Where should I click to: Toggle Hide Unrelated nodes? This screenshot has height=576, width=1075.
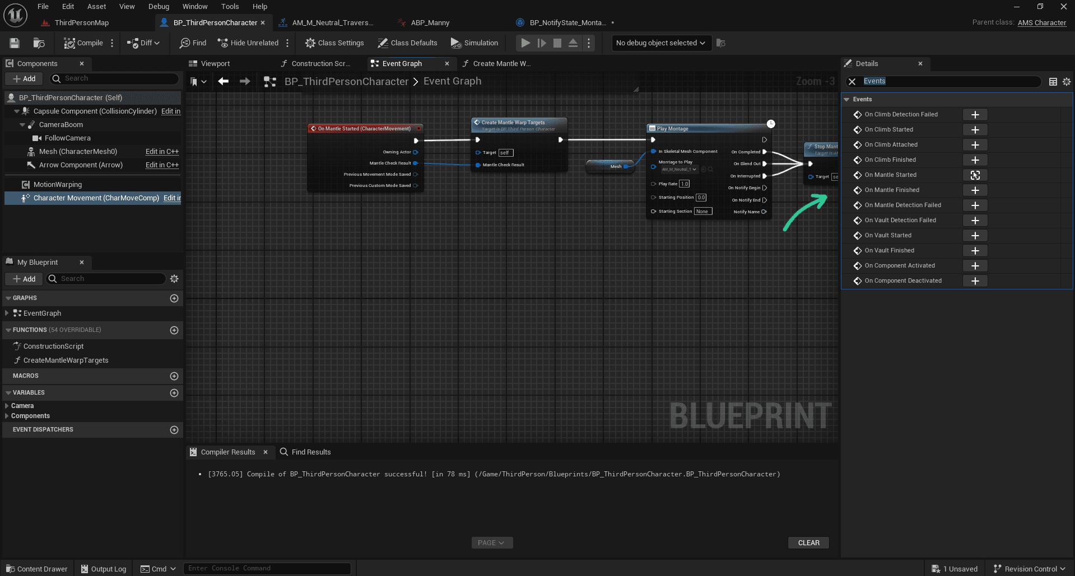tap(248, 43)
